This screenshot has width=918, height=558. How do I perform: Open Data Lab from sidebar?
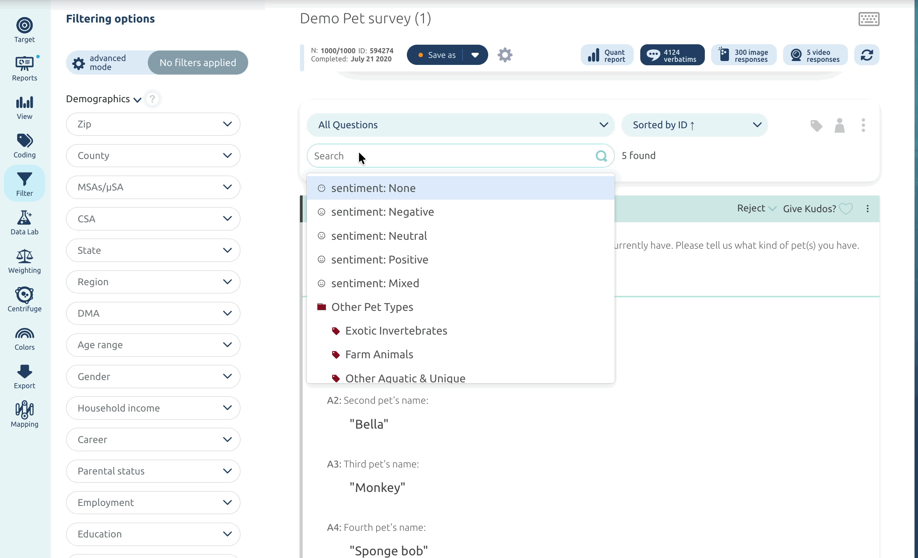25,223
